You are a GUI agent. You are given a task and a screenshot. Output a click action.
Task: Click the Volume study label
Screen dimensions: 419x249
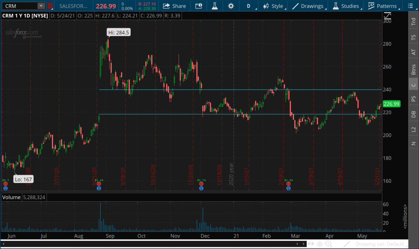click(x=12, y=197)
